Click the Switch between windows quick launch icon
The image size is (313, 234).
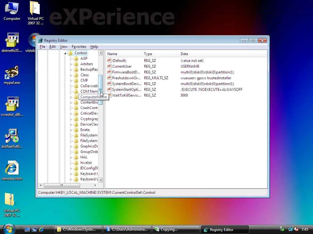click(34, 229)
